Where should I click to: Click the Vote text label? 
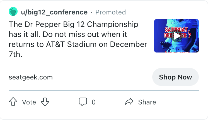[x=29, y=102]
